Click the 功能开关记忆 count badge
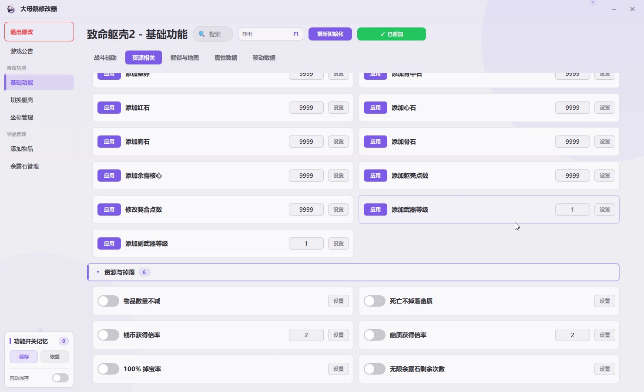The height and width of the screenshot is (392, 644). (x=64, y=341)
